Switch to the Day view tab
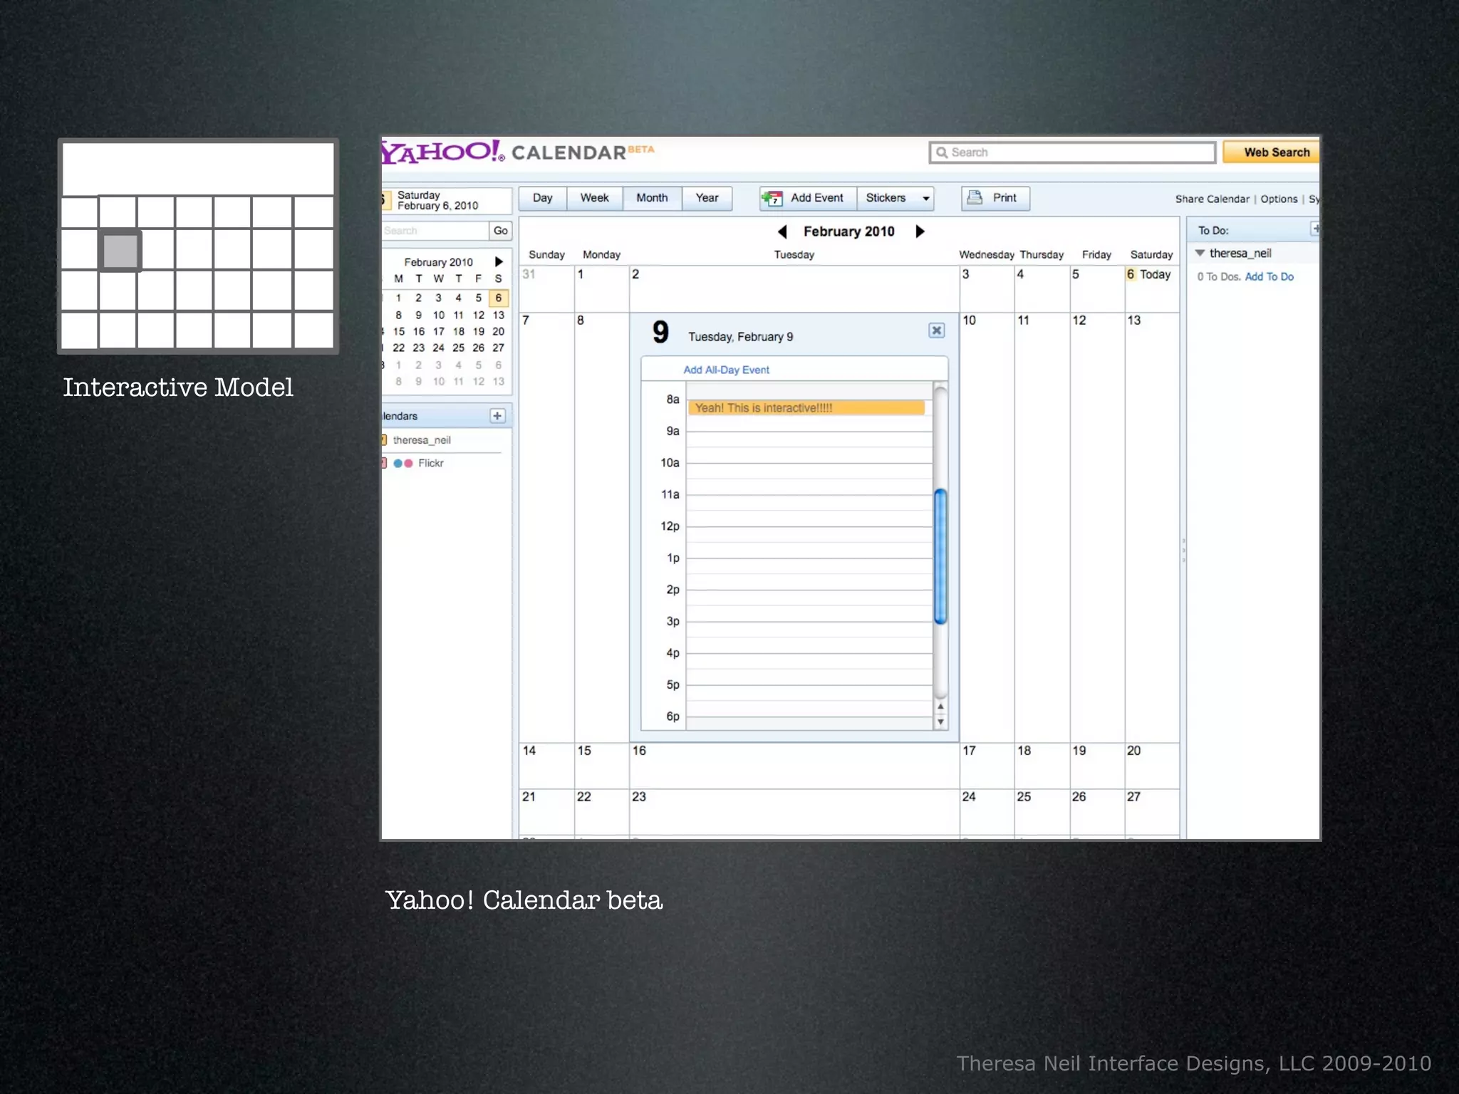 click(x=542, y=198)
